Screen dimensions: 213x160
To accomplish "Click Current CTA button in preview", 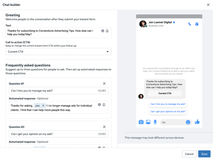I will tap(165, 93).
